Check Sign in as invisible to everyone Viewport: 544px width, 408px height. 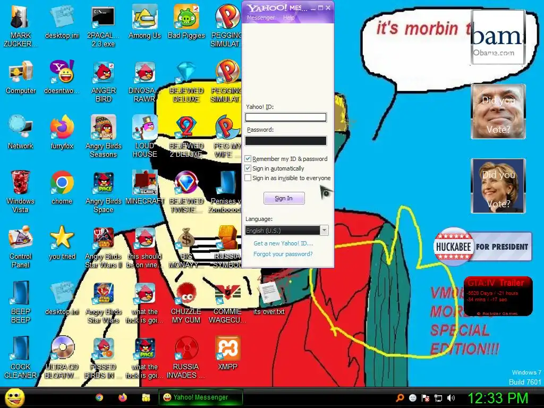[248, 178]
